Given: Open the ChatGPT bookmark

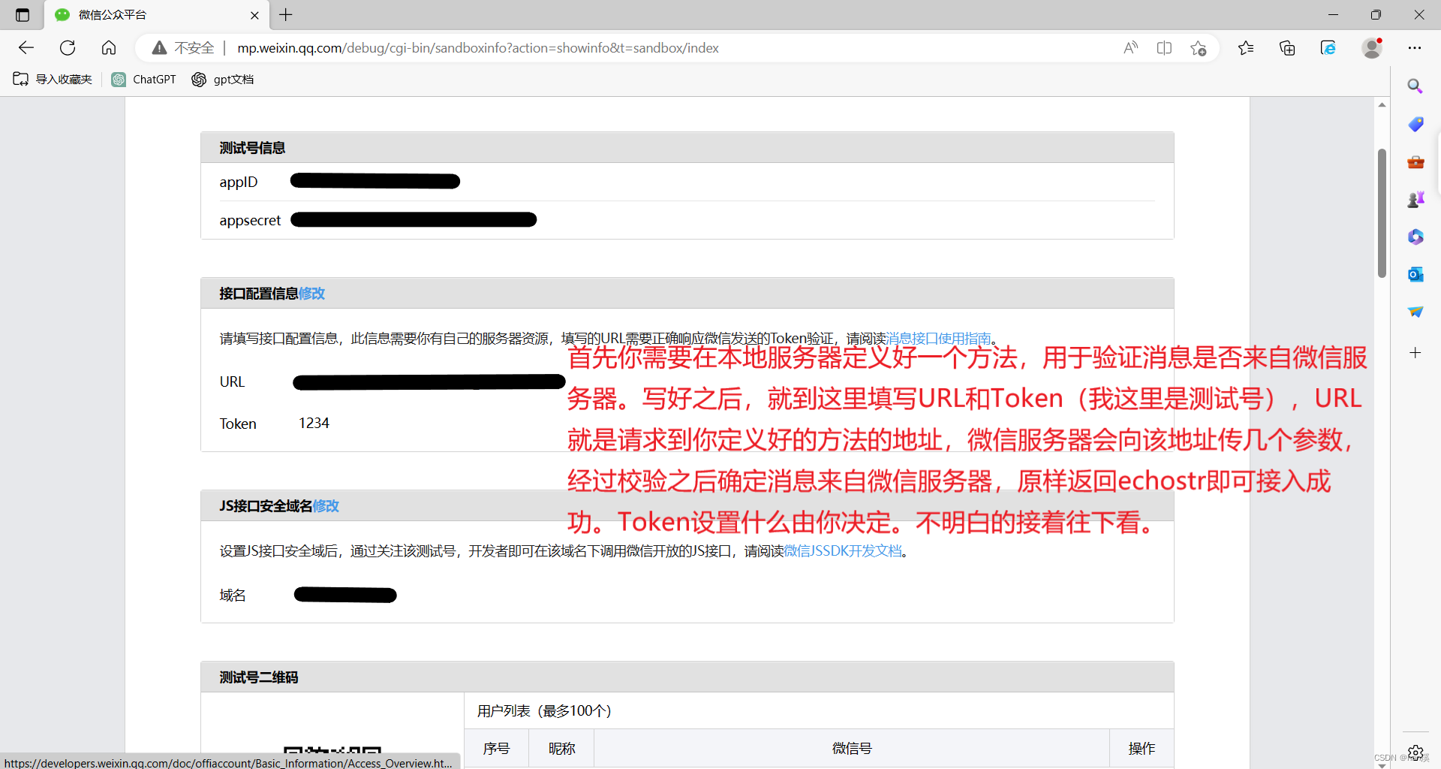Looking at the screenshot, I should (x=143, y=80).
